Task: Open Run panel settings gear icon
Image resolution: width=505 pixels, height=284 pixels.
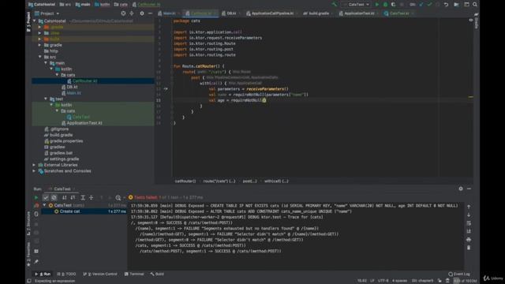Action: coord(461,189)
